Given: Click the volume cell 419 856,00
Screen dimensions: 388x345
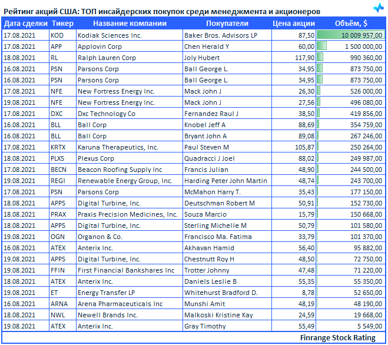Looking at the screenshot, I should 351,114.
